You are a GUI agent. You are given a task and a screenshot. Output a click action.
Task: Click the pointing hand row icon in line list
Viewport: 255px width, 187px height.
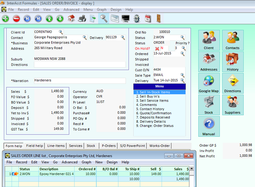click(15, 174)
